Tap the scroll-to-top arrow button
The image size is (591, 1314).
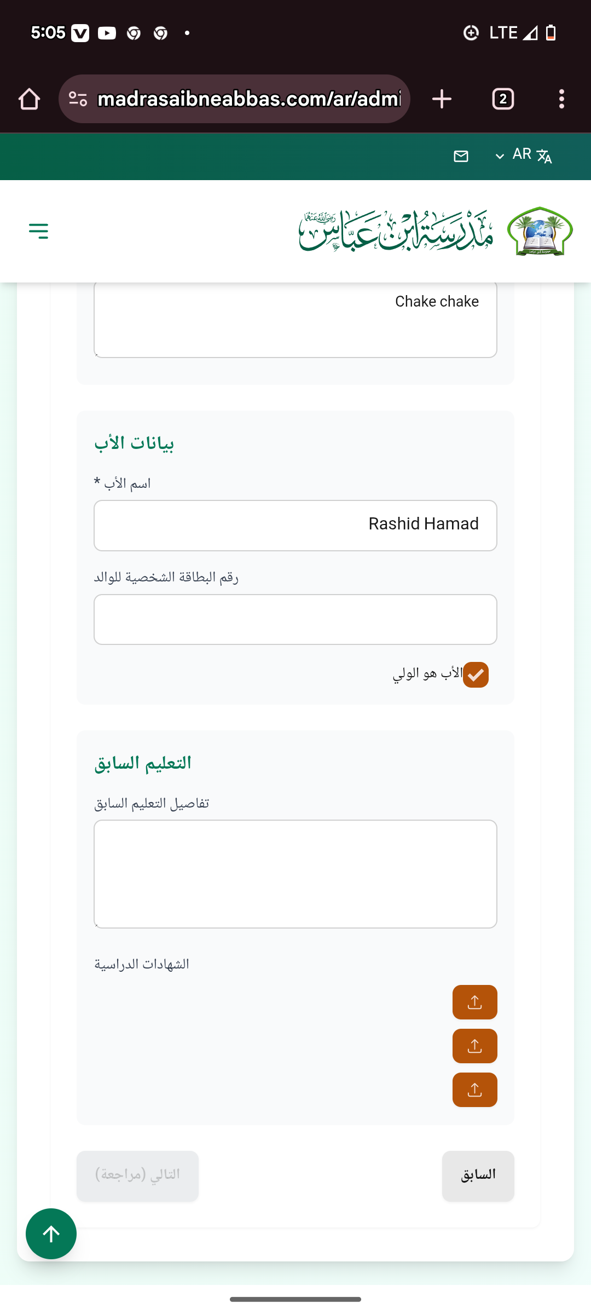point(51,1234)
